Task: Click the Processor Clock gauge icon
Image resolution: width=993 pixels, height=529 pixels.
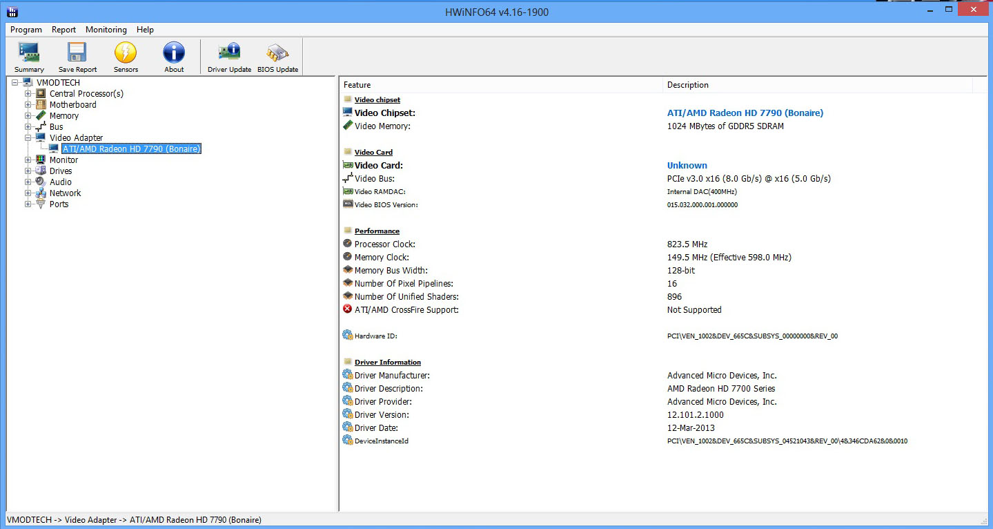Action: (348, 244)
